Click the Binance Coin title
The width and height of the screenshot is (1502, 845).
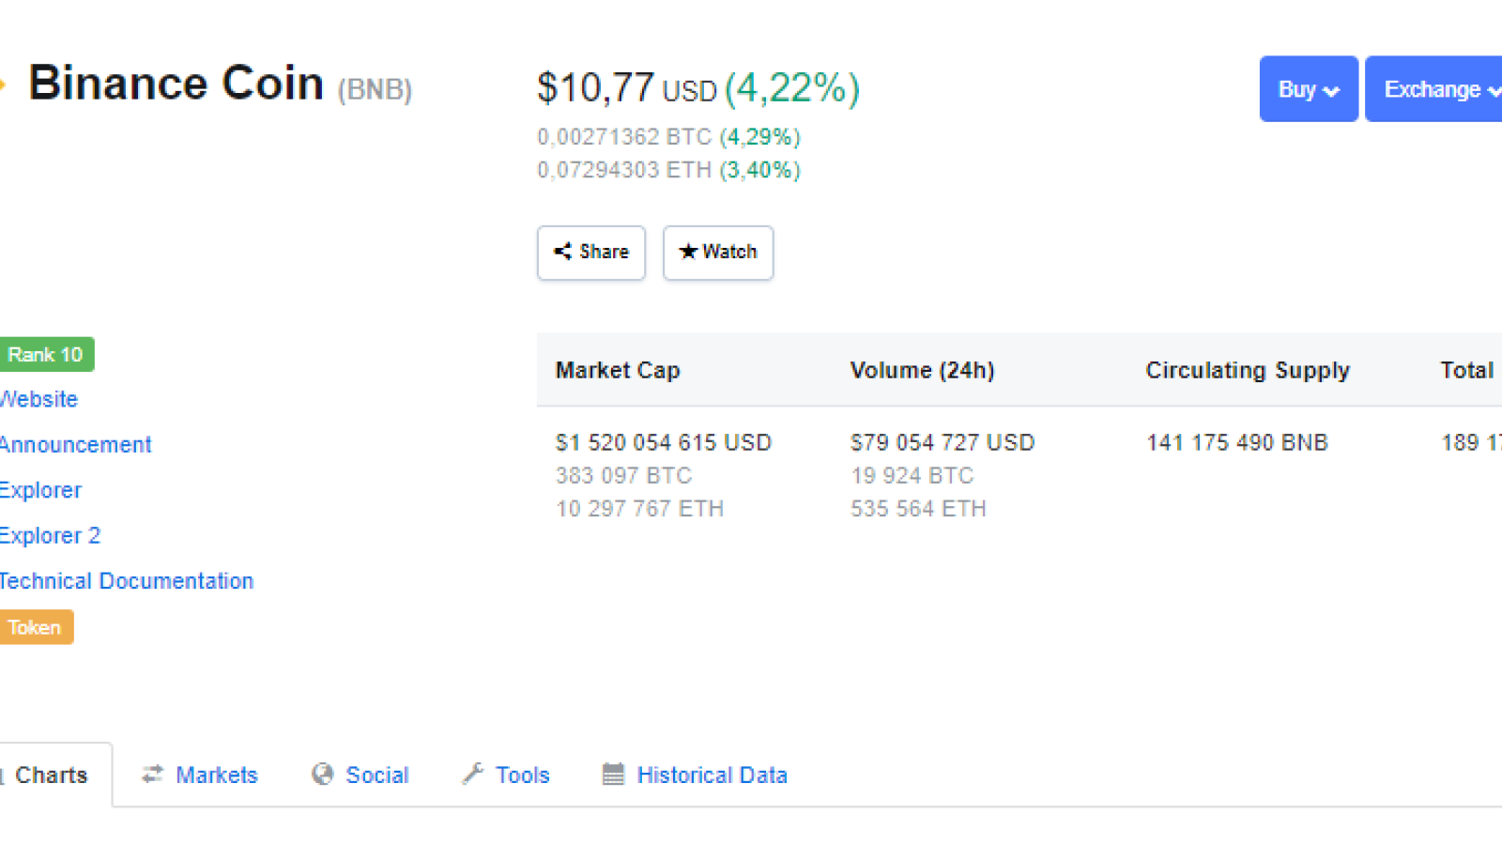tap(176, 83)
